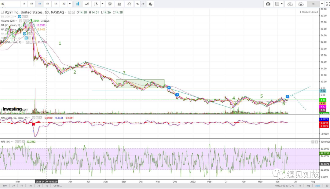Expand the iQIYI Inc title dropdown arrow
330x189 pixels.
(x=65, y=13)
